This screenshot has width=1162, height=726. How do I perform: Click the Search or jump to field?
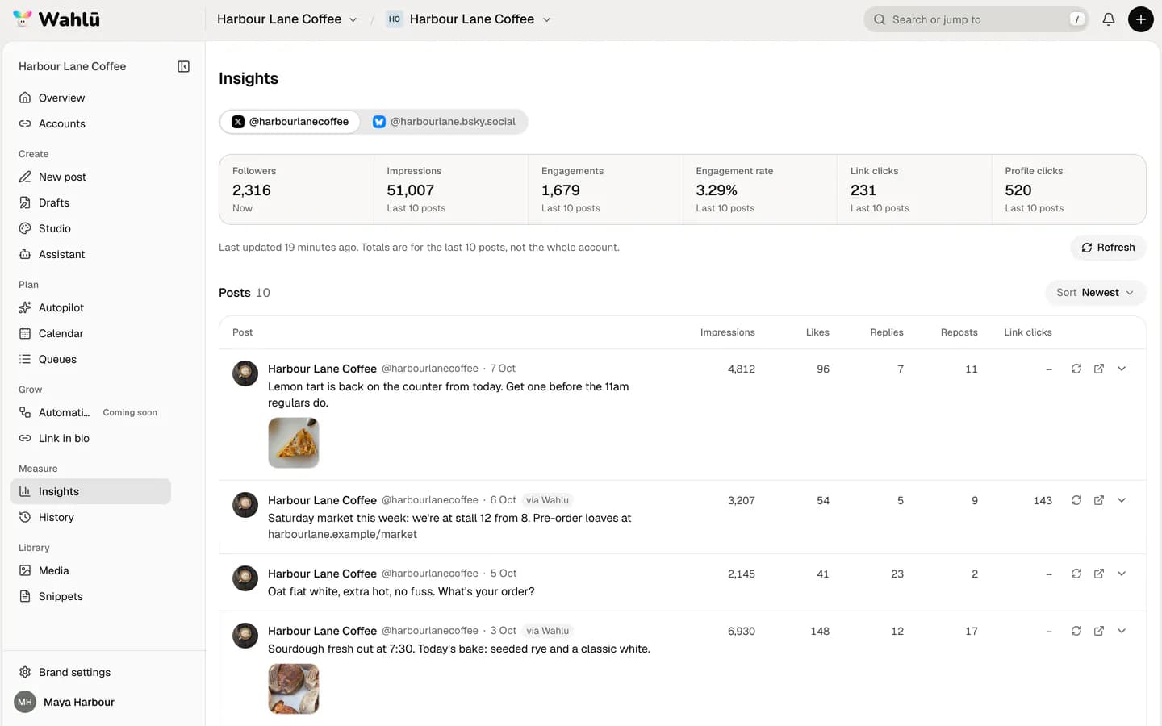(976, 19)
